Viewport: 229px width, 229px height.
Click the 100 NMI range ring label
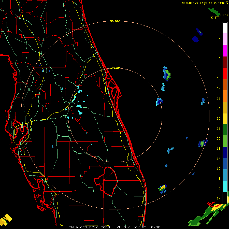click(x=115, y=21)
